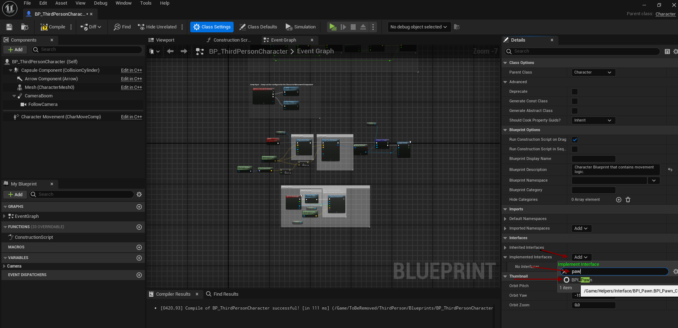Open My Blueprint settings gear
Image resolution: width=678 pixels, height=328 pixels.
point(139,194)
